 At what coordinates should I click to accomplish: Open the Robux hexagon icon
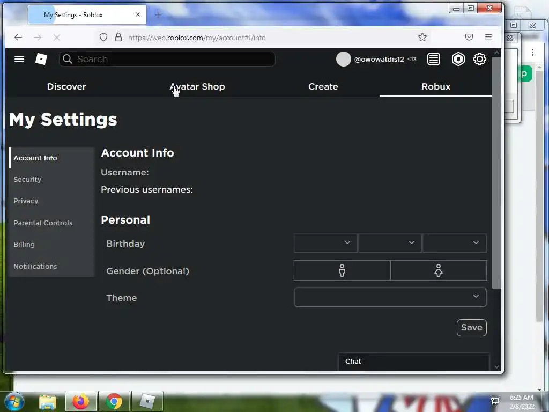click(x=458, y=59)
